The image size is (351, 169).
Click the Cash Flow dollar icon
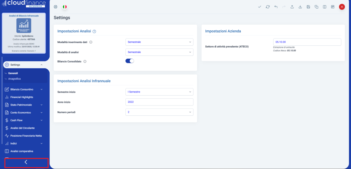point(7,121)
